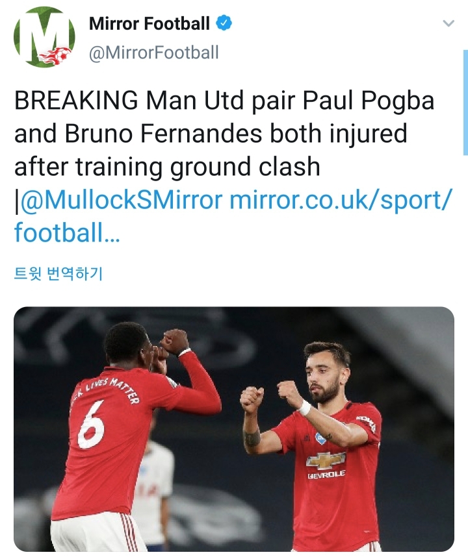The height and width of the screenshot is (557, 468).
Task: Click the BREAKING word in tweet
Action: point(76,101)
